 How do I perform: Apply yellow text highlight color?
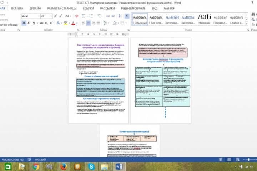click(x=66, y=23)
